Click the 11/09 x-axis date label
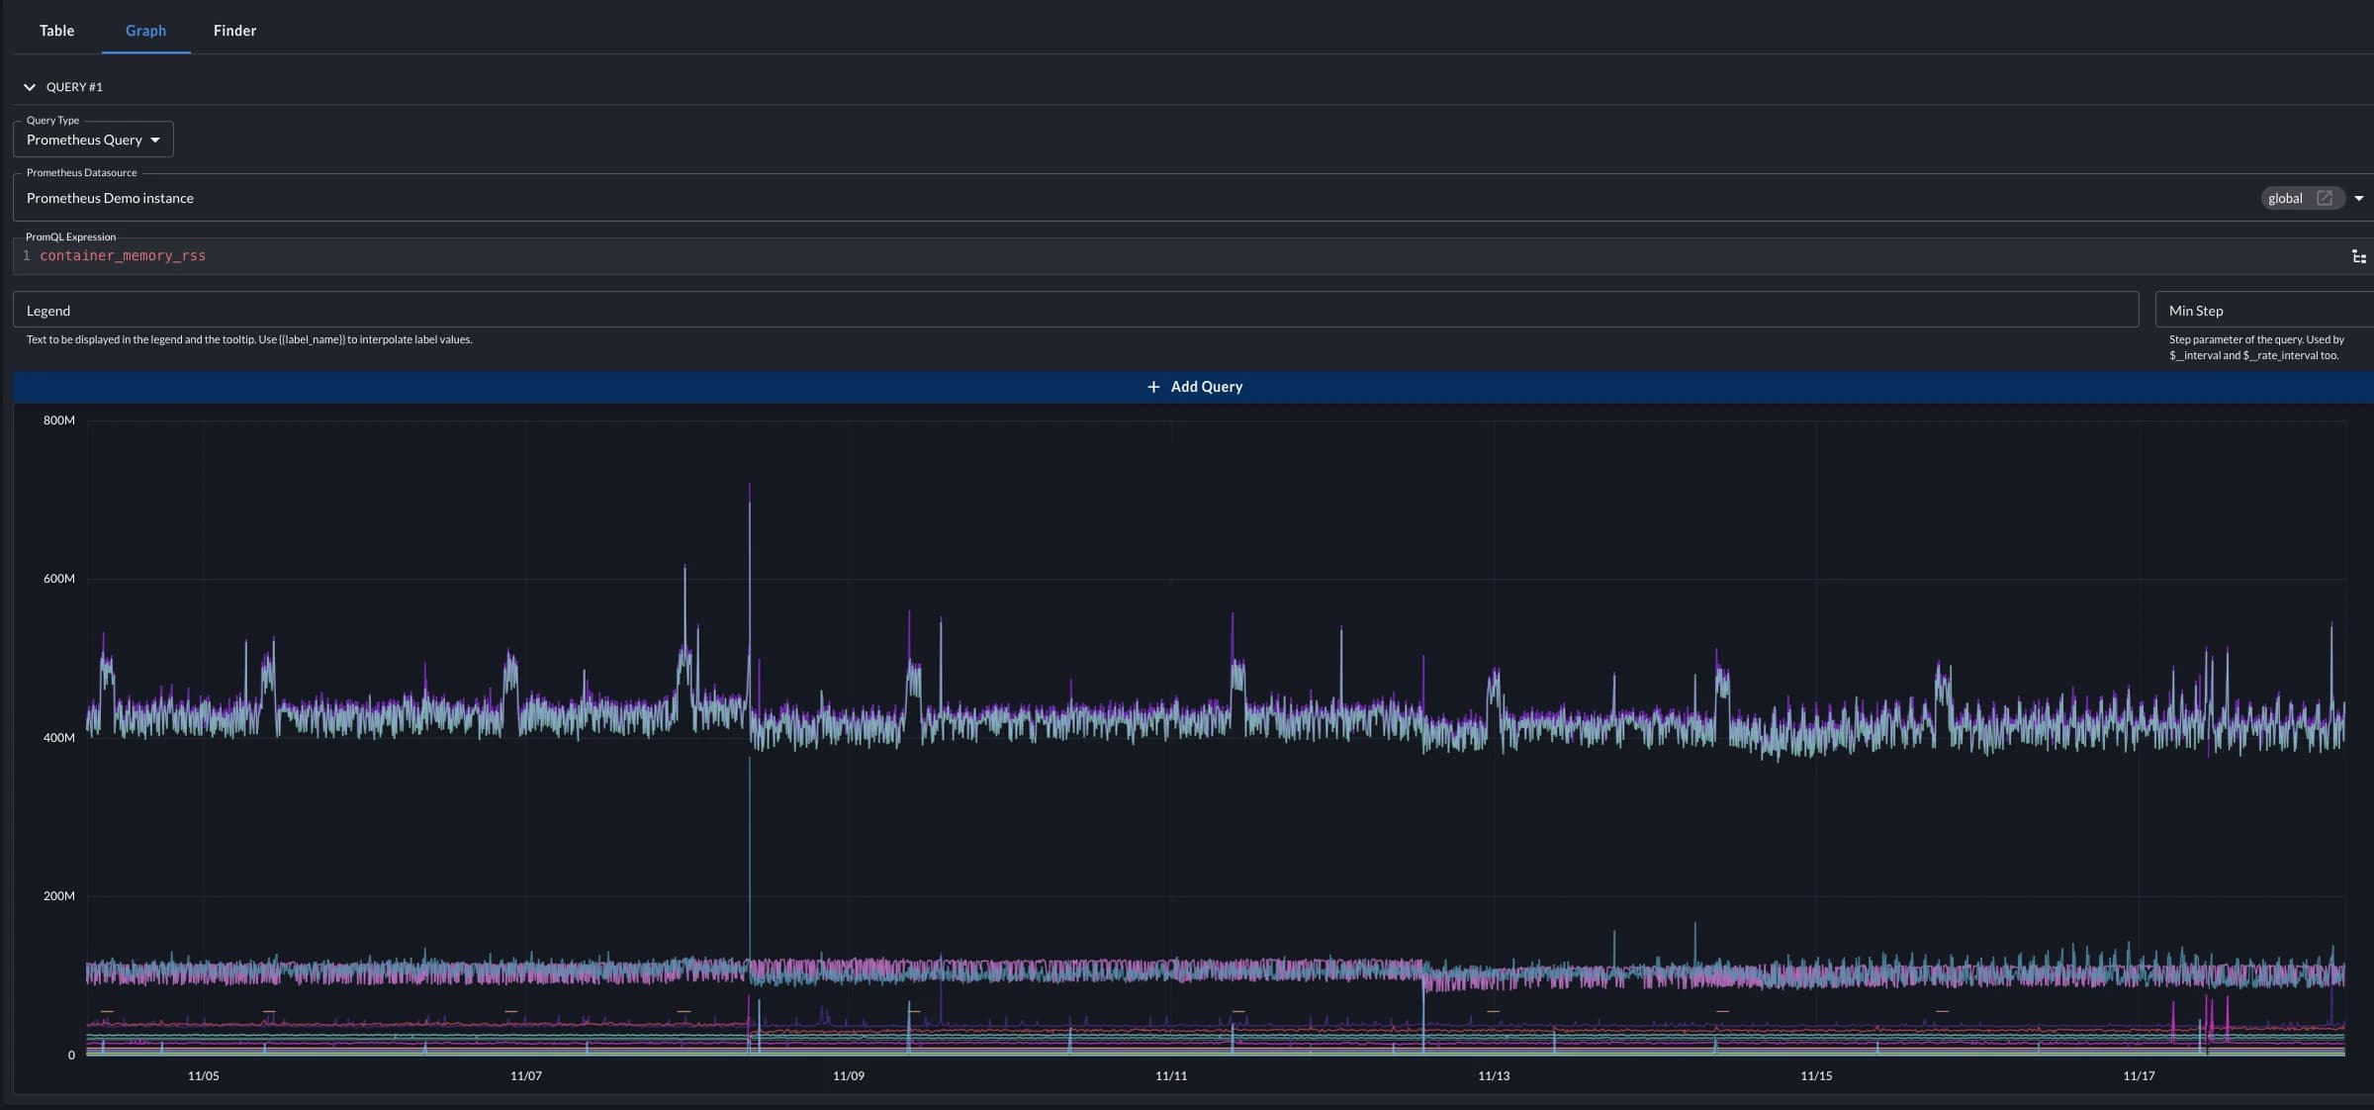 (849, 1075)
